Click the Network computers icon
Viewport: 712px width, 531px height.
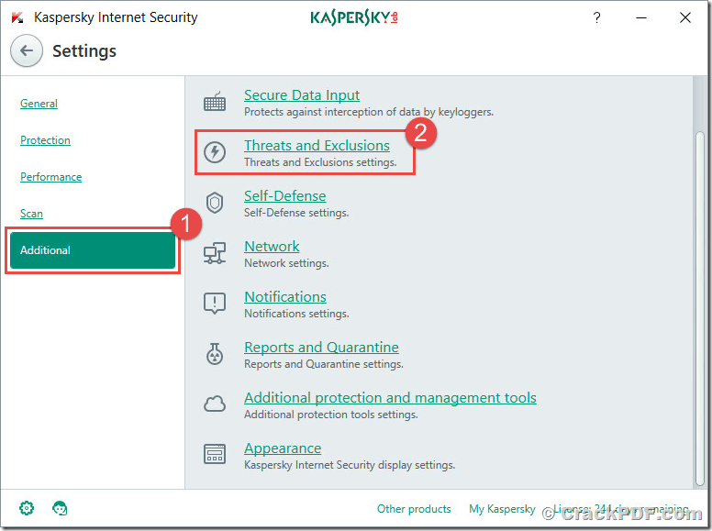click(x=215, y=253)
